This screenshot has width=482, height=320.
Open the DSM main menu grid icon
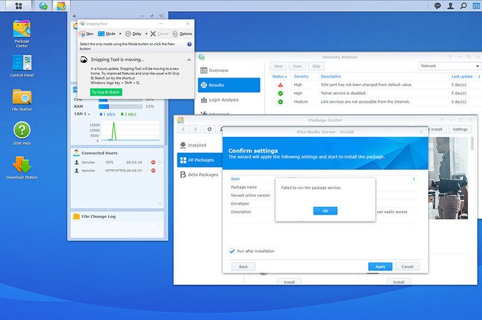pos(18,6)
